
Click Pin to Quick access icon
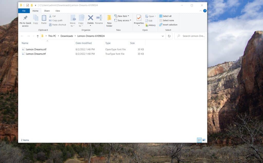[x=25, y=18]
